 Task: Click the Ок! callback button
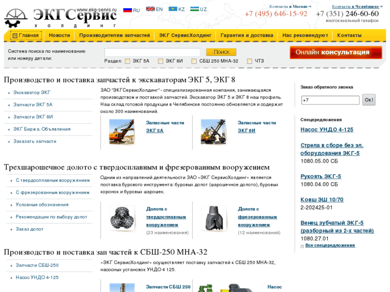point(369,100)
